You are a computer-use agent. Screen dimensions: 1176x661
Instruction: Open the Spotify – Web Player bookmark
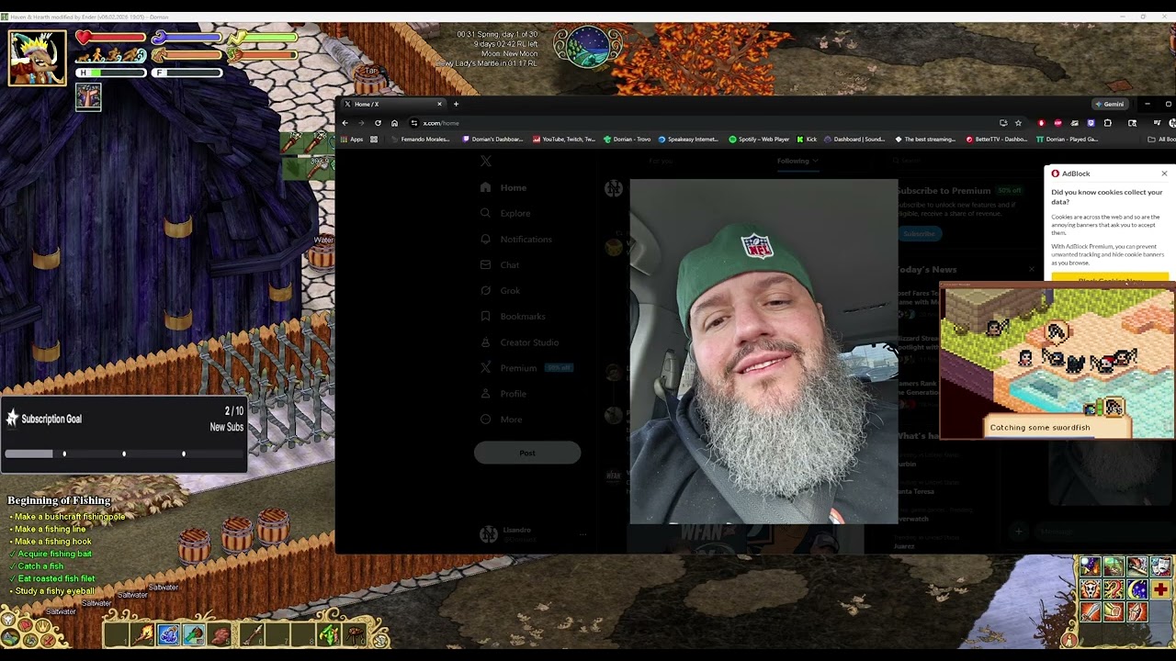[759, 140]
